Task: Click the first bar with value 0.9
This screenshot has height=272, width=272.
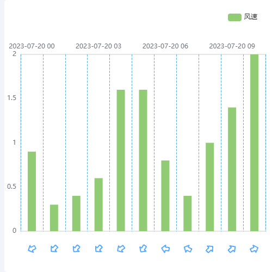Action: [x=32, y=191]
